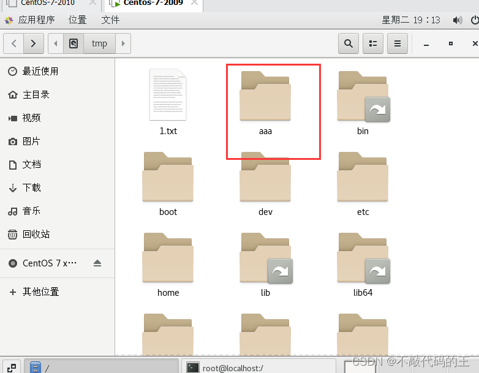The width and height of the screenshot is (479, 373).
Task: Click the tmp path segment
Action: pos(99,43)
